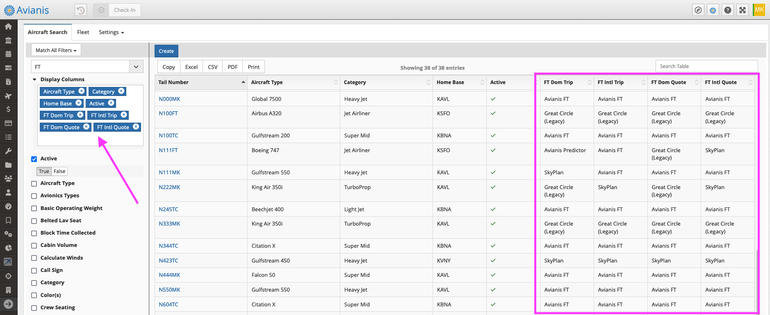Export the table as PDF
This screenshot has height=315, width=770.
[x=233, y=67]
